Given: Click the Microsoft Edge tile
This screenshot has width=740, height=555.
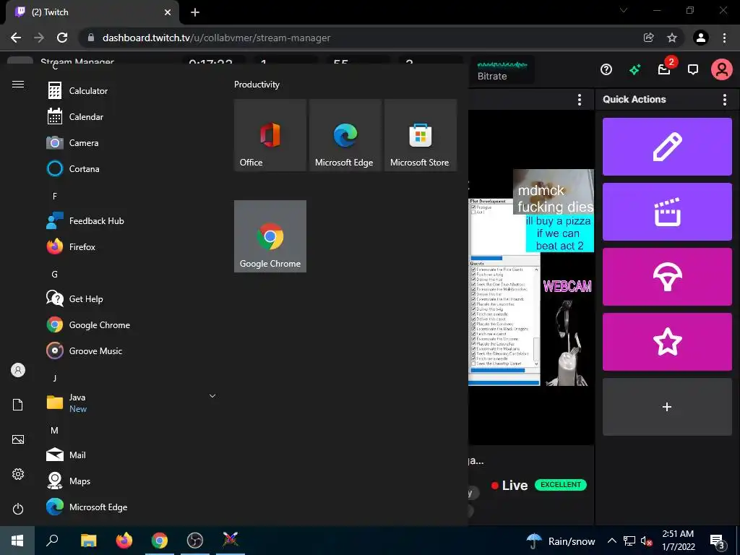Looking at the screenshot, I should [x=345, y=135].
